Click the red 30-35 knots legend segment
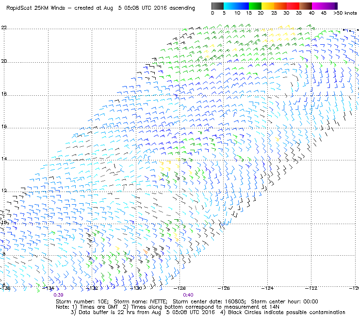The image size is (359, 316). pos(293,6)
